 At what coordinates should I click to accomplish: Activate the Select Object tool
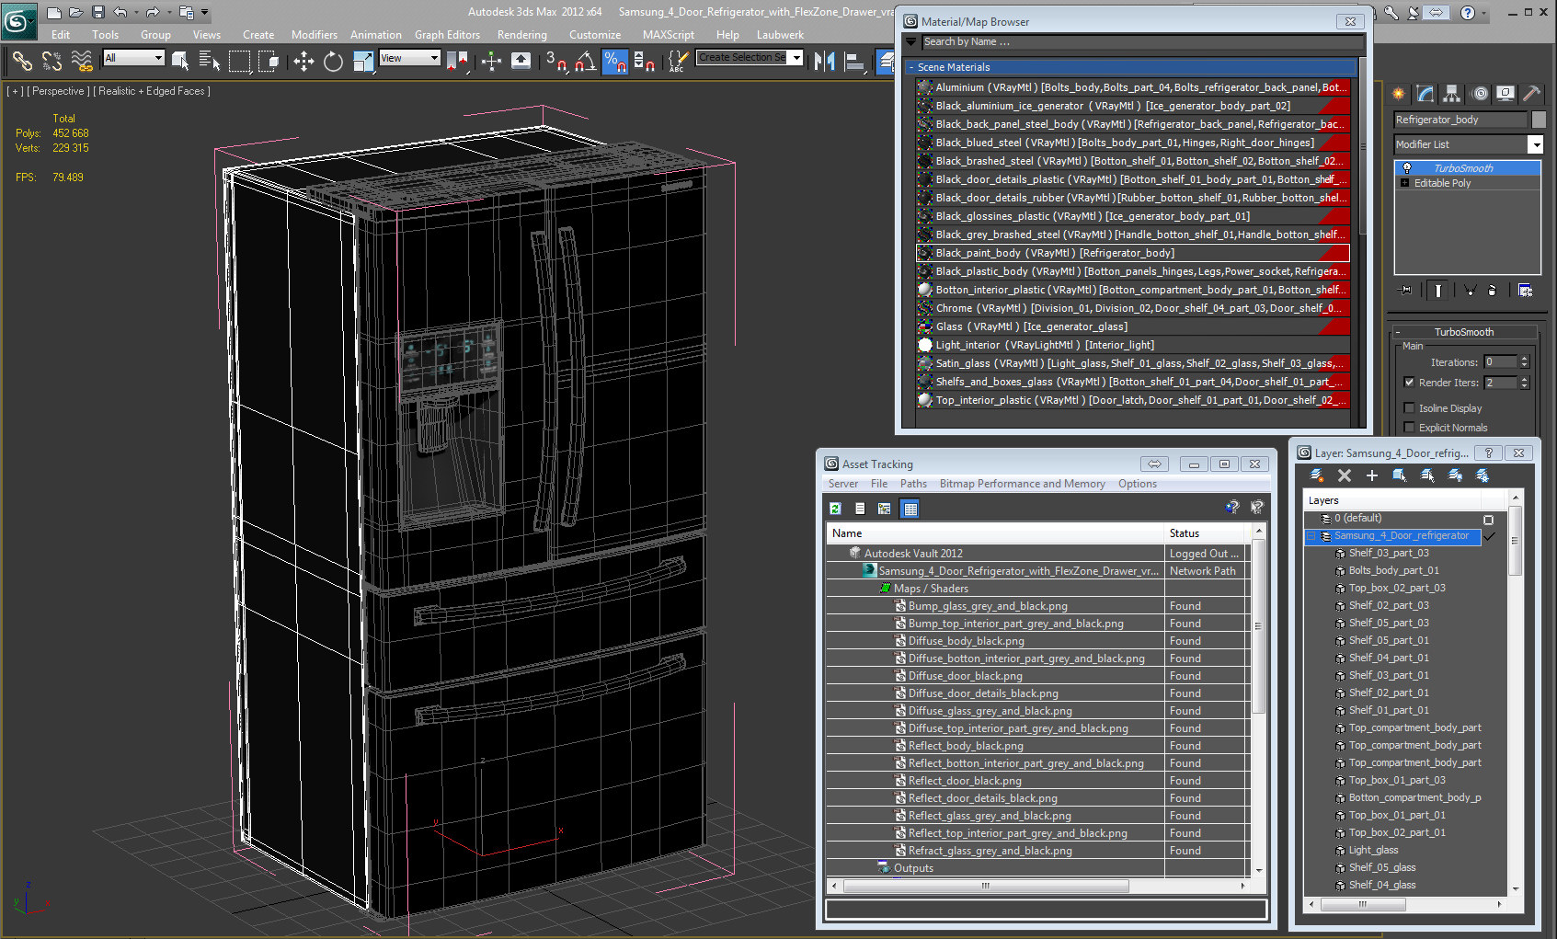tap(181, 62)
